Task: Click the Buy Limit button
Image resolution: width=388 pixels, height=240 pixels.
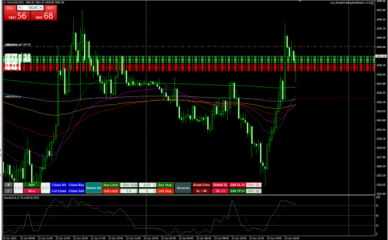Action: (111, 185)
